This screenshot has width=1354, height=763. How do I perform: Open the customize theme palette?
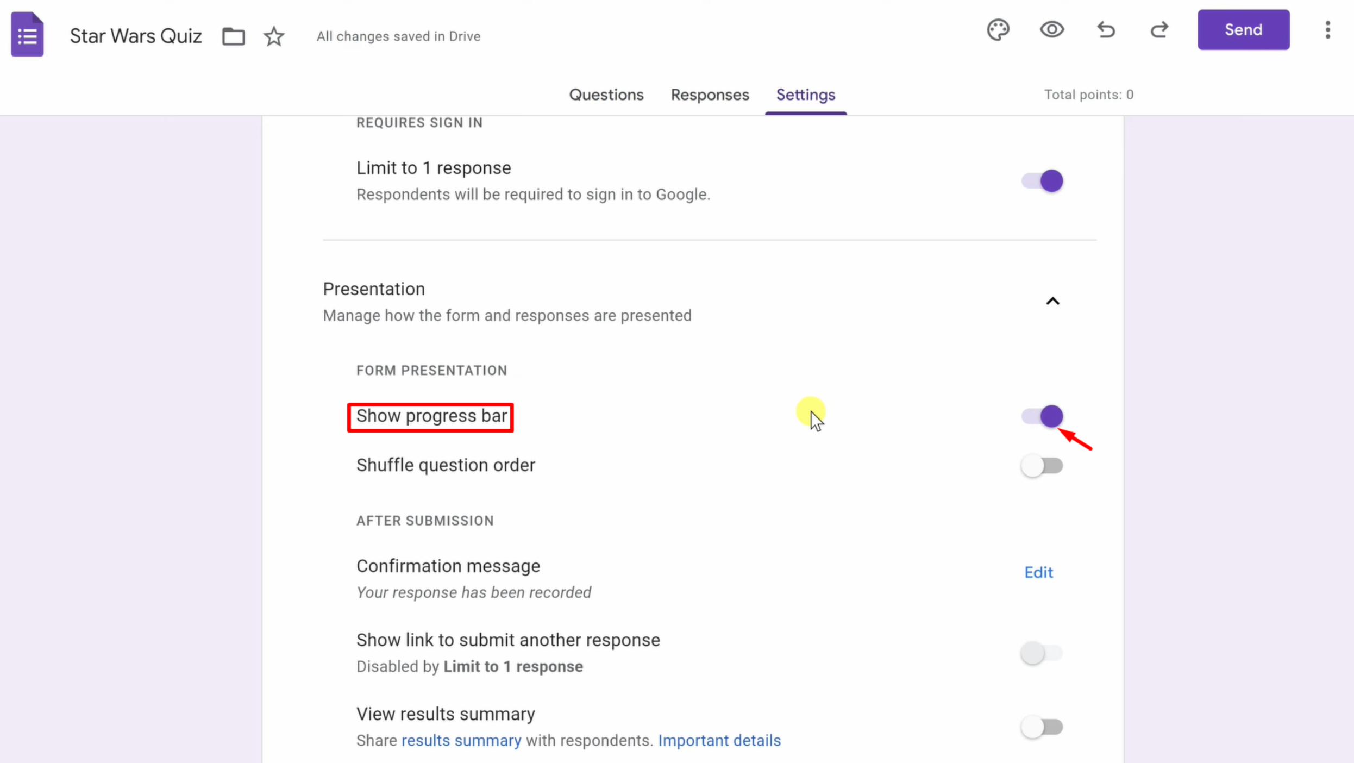coord(998,29)
